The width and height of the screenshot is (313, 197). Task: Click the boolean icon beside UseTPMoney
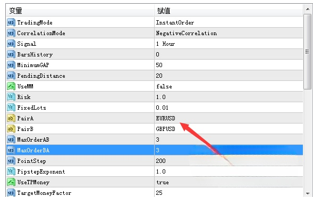(x=11, y=182)
